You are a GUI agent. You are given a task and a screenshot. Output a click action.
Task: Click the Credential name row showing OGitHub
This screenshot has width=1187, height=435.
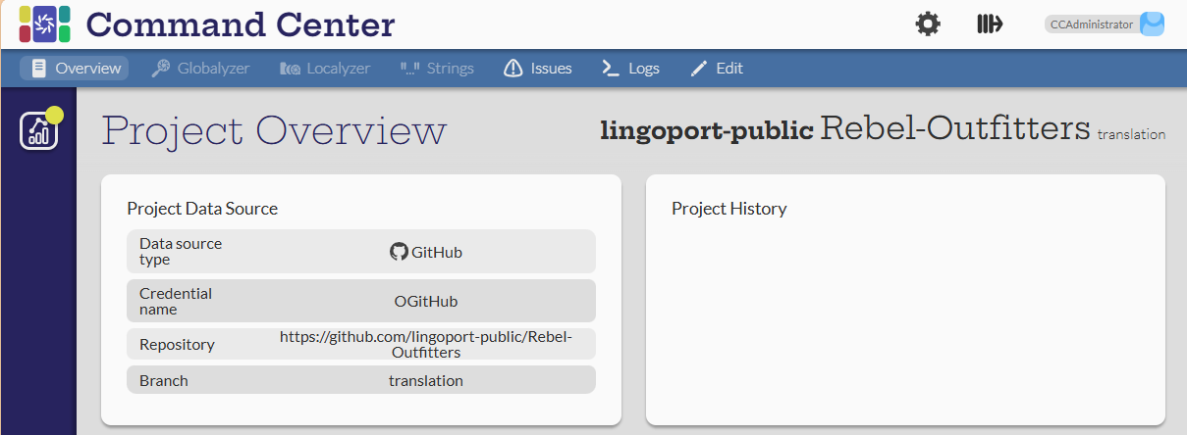pyautogui.click(x=360, y=301)
